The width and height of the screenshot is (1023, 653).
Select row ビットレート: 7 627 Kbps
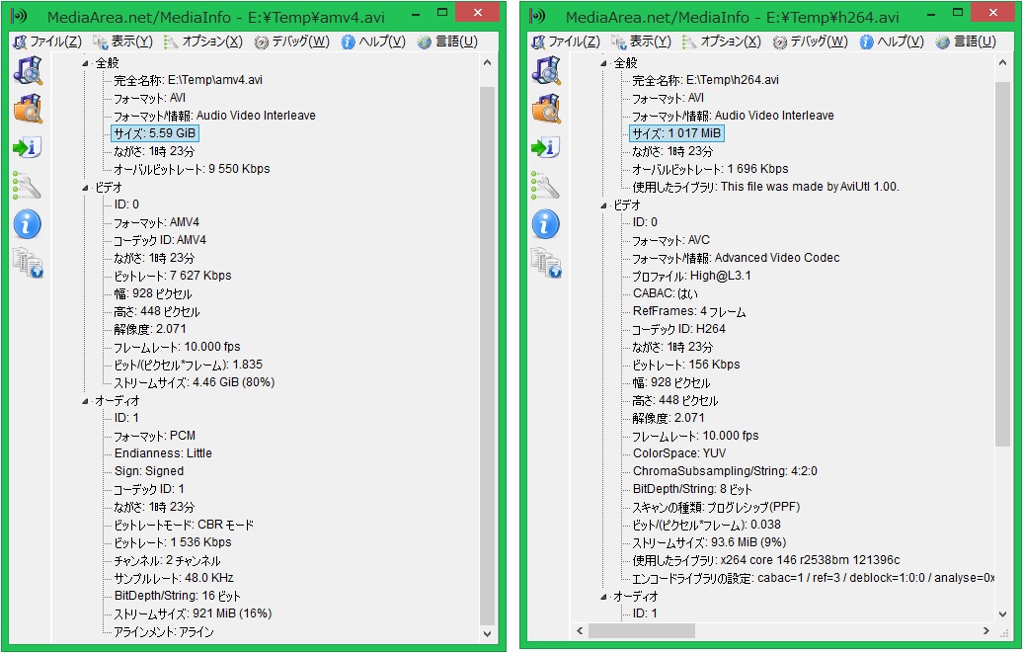(x=172, y=276)
